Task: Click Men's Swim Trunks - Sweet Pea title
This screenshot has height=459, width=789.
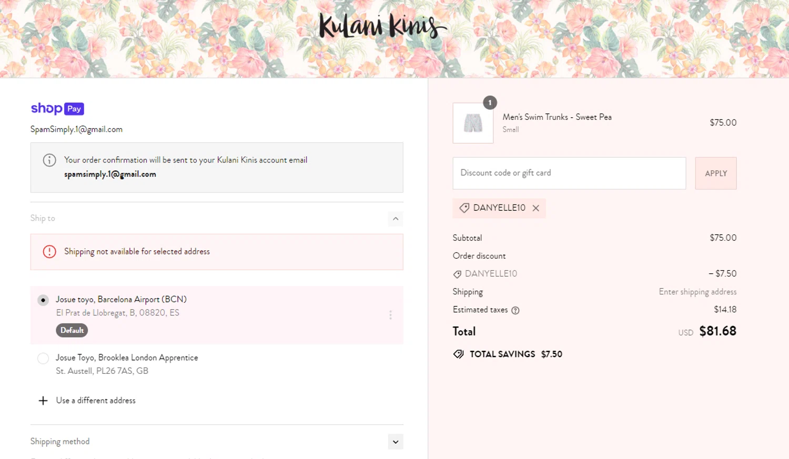Action: (557, 117)
